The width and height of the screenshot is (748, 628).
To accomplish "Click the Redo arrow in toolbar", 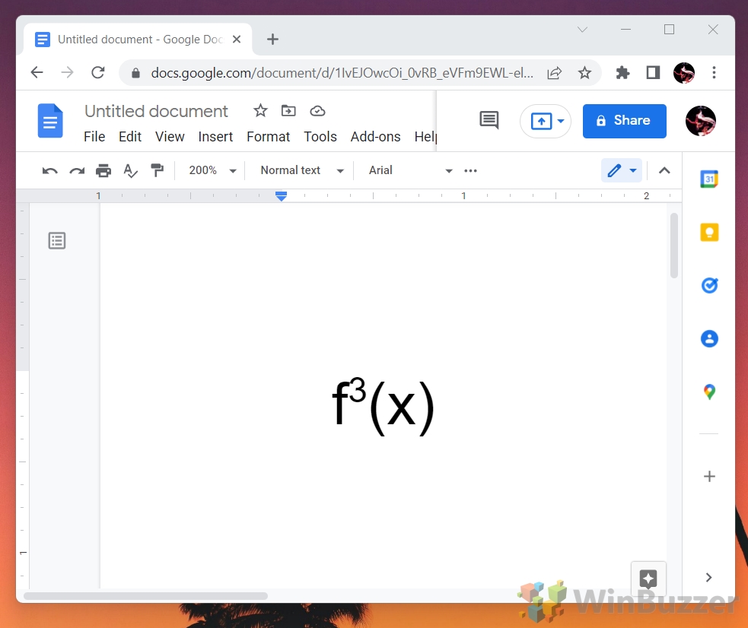I will coord(77,170).
